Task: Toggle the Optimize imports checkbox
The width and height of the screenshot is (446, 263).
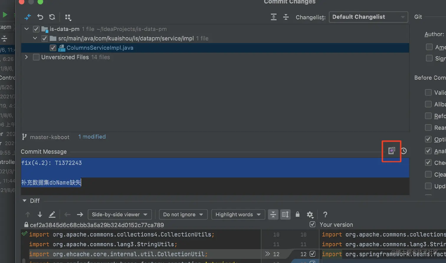Action: (x=428, y=139)
